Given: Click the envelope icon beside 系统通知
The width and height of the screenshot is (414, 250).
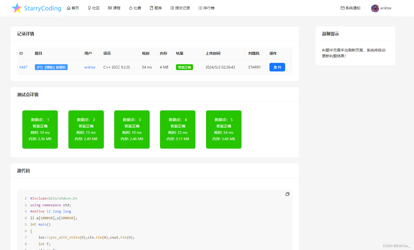Looking at the screenshot, I should pyautogui.click(x=343, y=8).
